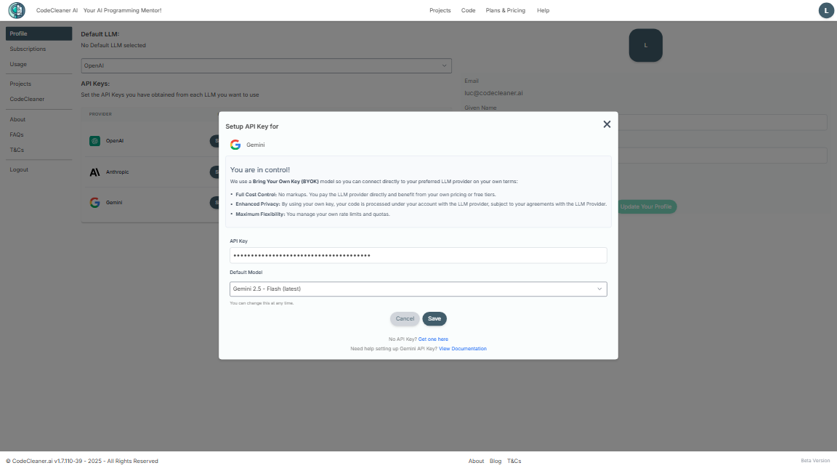Open Help in top navigation

[543, 10]
